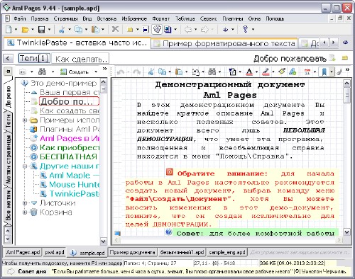
Task: Click the Redo arrow in the editor toolbar
Action: pyautogui.click(x=136, y=72)
